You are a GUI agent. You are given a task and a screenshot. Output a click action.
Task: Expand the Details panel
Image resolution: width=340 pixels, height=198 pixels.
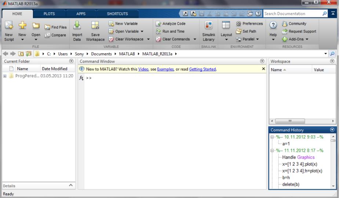(71, 185)
